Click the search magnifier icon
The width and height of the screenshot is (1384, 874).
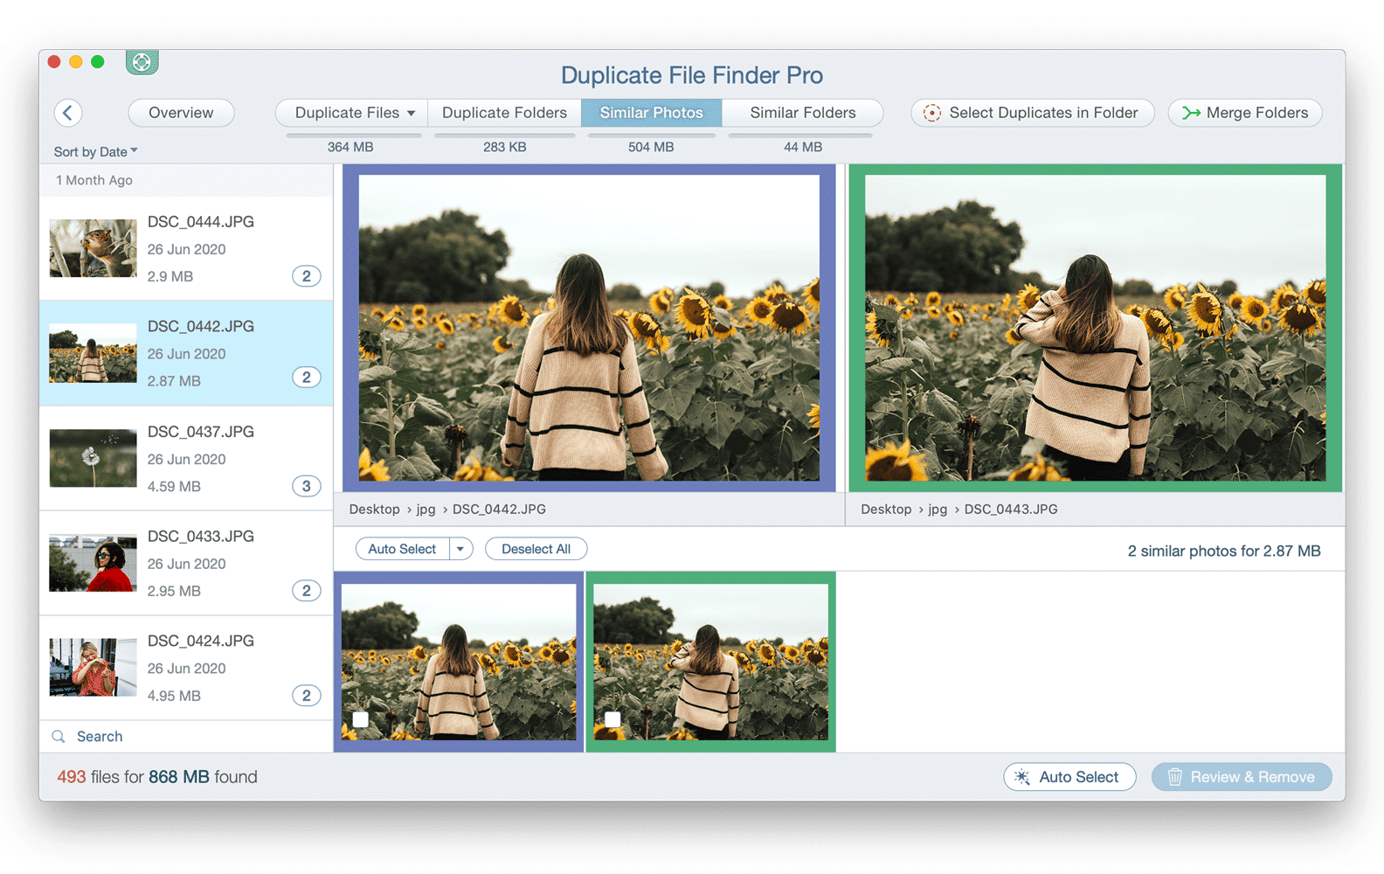pyautogui.click(x=59, y=737)
